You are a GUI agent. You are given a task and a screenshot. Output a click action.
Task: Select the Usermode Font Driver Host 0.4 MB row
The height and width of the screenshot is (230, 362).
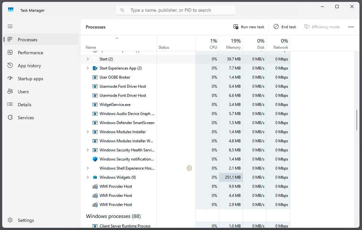(x=186, y=86)
